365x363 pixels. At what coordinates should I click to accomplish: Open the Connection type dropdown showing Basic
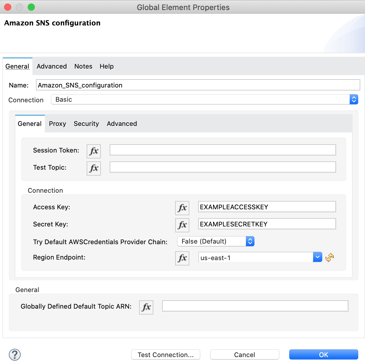[x=354, y=100]
